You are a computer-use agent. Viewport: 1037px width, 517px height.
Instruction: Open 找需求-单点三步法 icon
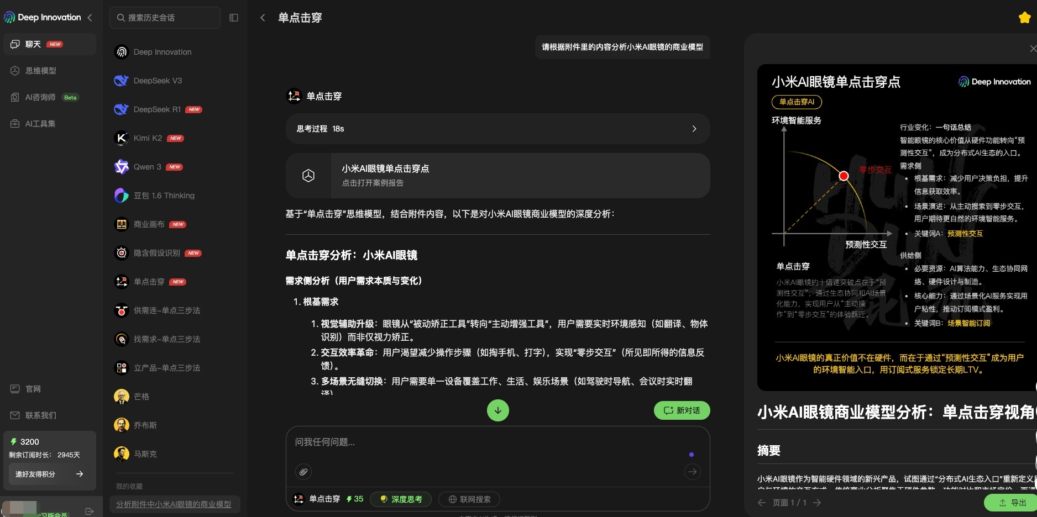[122, 339]
